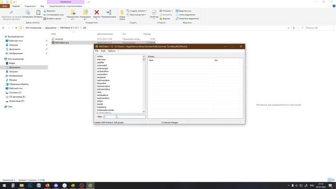This screenshot has width=336, height=189.
Task: Click the group list scroll-down arrow
Action: pyautogui.click(x=144, y=112)
